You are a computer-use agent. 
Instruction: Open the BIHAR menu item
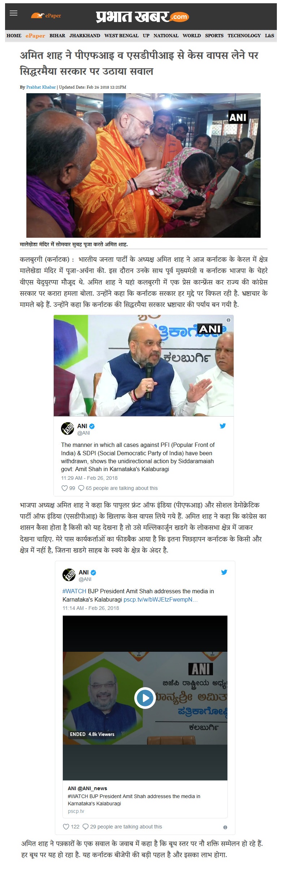[x=57, y=35]
